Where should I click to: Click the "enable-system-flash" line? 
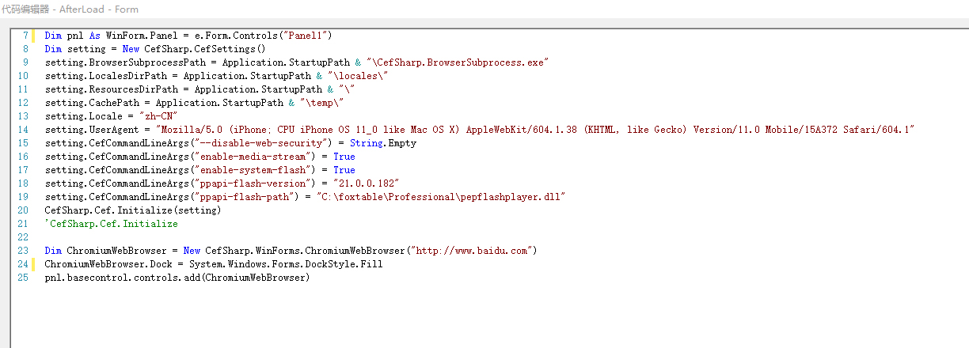pyautogui.click(x=199, y=170)
